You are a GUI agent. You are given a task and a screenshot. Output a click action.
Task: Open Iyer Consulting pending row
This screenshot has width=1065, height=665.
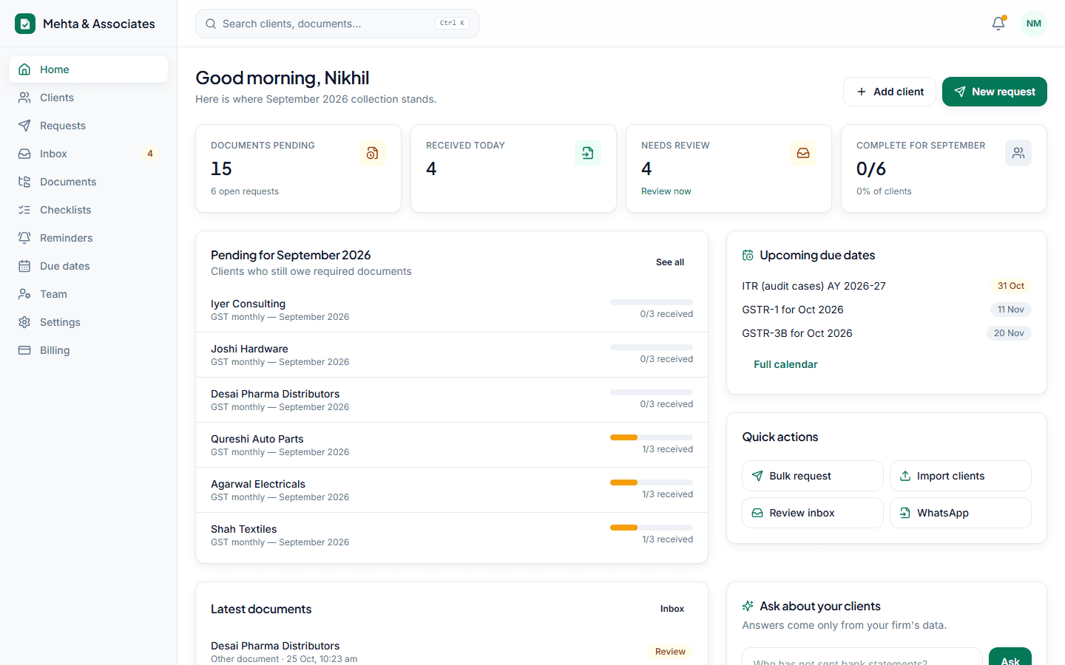[452, 310]
